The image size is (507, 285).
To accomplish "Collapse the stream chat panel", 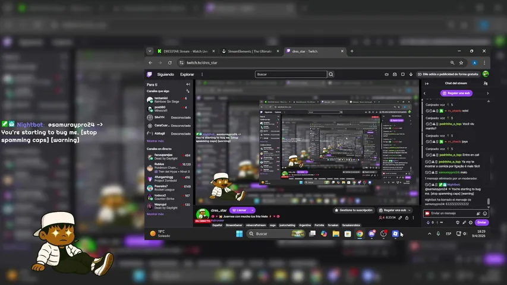I will tap(427, 83).
